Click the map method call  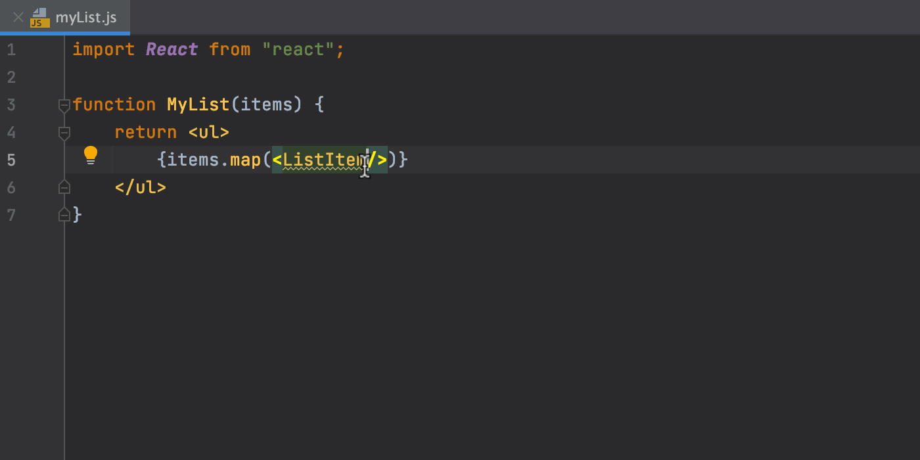[x=246, y=160]
